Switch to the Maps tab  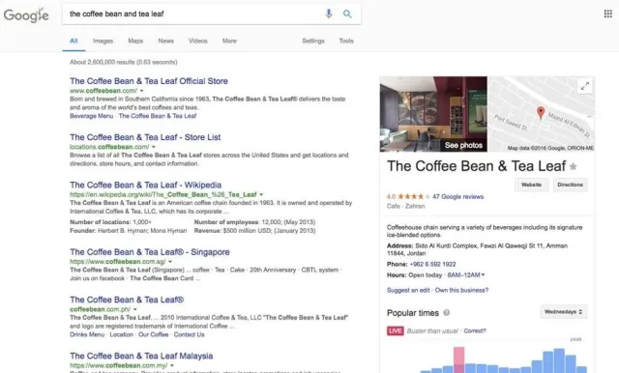click(x=135, y=41)
